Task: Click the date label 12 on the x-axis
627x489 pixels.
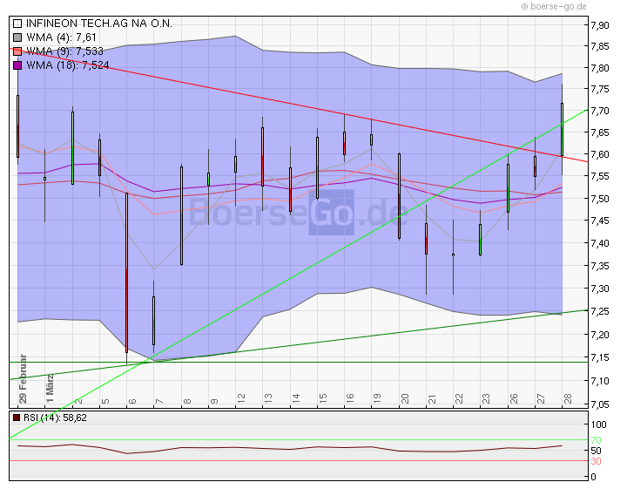Action: 240,398
